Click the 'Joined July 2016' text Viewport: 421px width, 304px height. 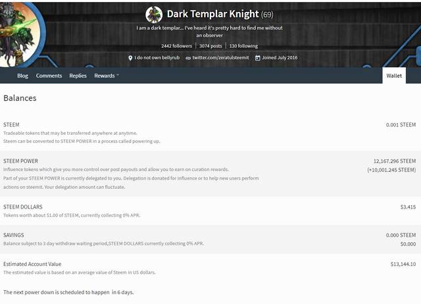280,58
